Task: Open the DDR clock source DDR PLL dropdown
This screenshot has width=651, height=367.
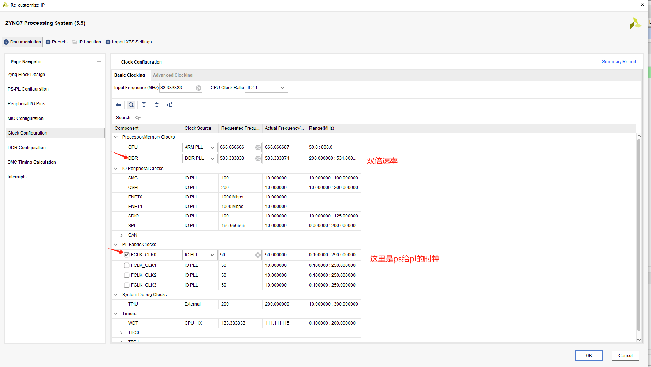Action: click(200, 158)
